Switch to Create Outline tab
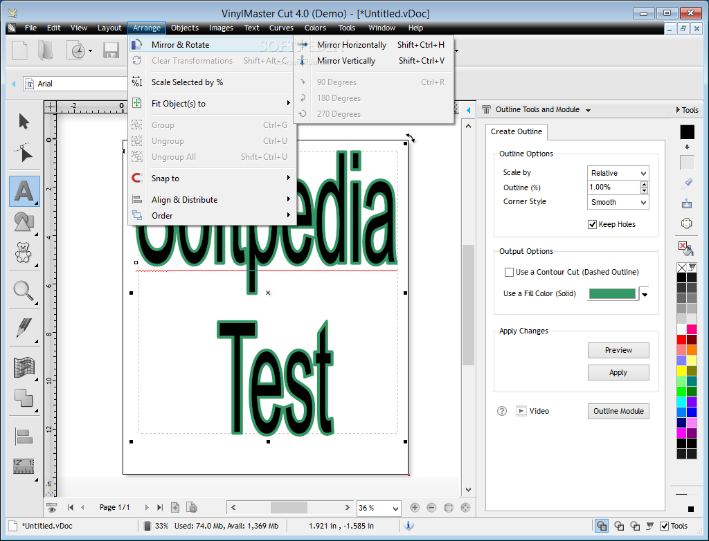The height and width of the screenshot is (541, 709). (x=517, y=131)
